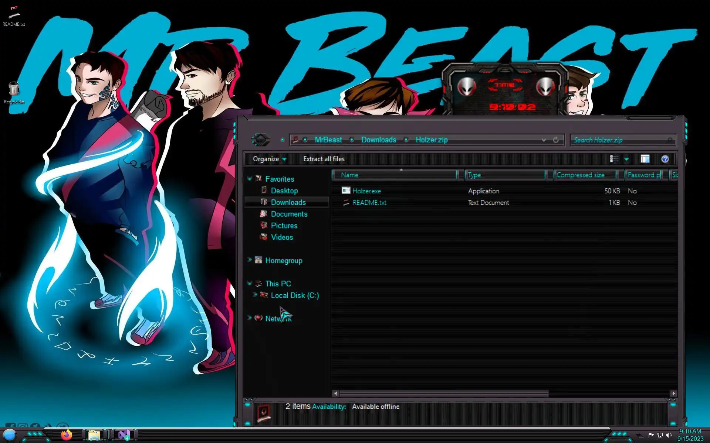Open Visual Studio Installer taskbar icon
The width and height of the screenshot is (710, 443).
[125, 435]
